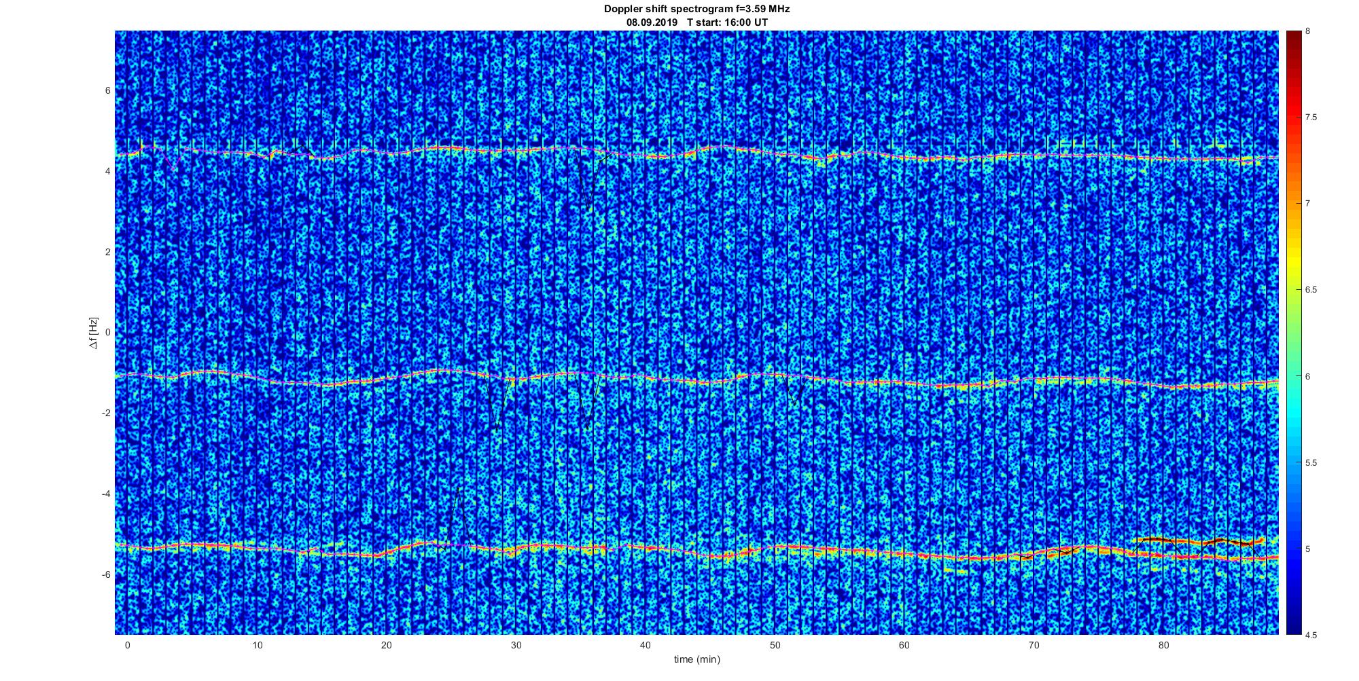
Task: Click the x-axis tick label "70"
Action: pos(1034,646)
